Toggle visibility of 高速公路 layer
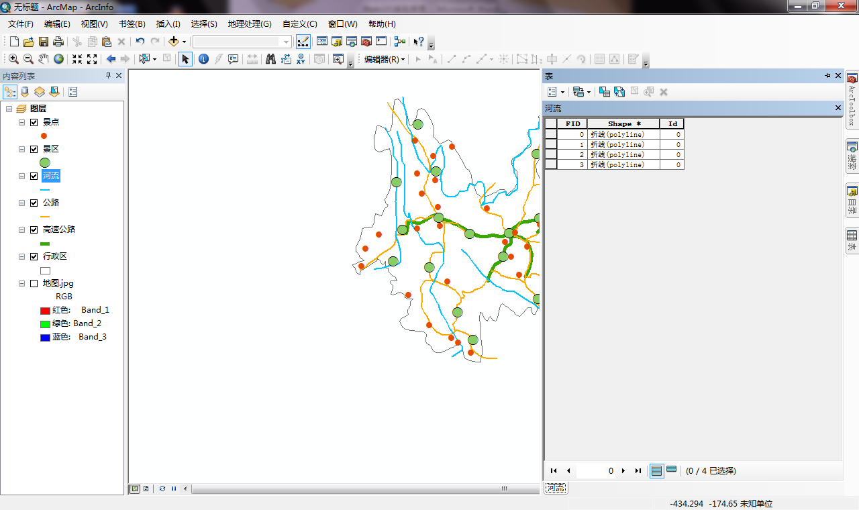 (x=34, y=229)
